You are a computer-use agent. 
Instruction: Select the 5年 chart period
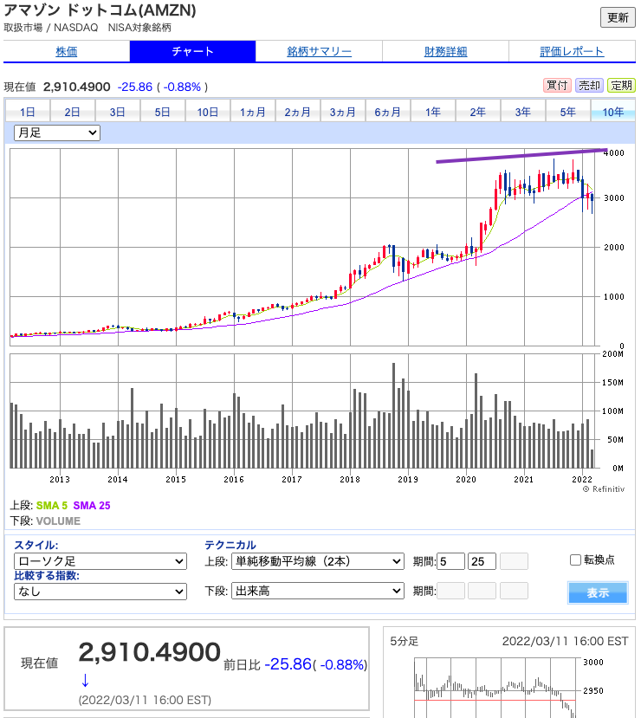coord(567,112)
